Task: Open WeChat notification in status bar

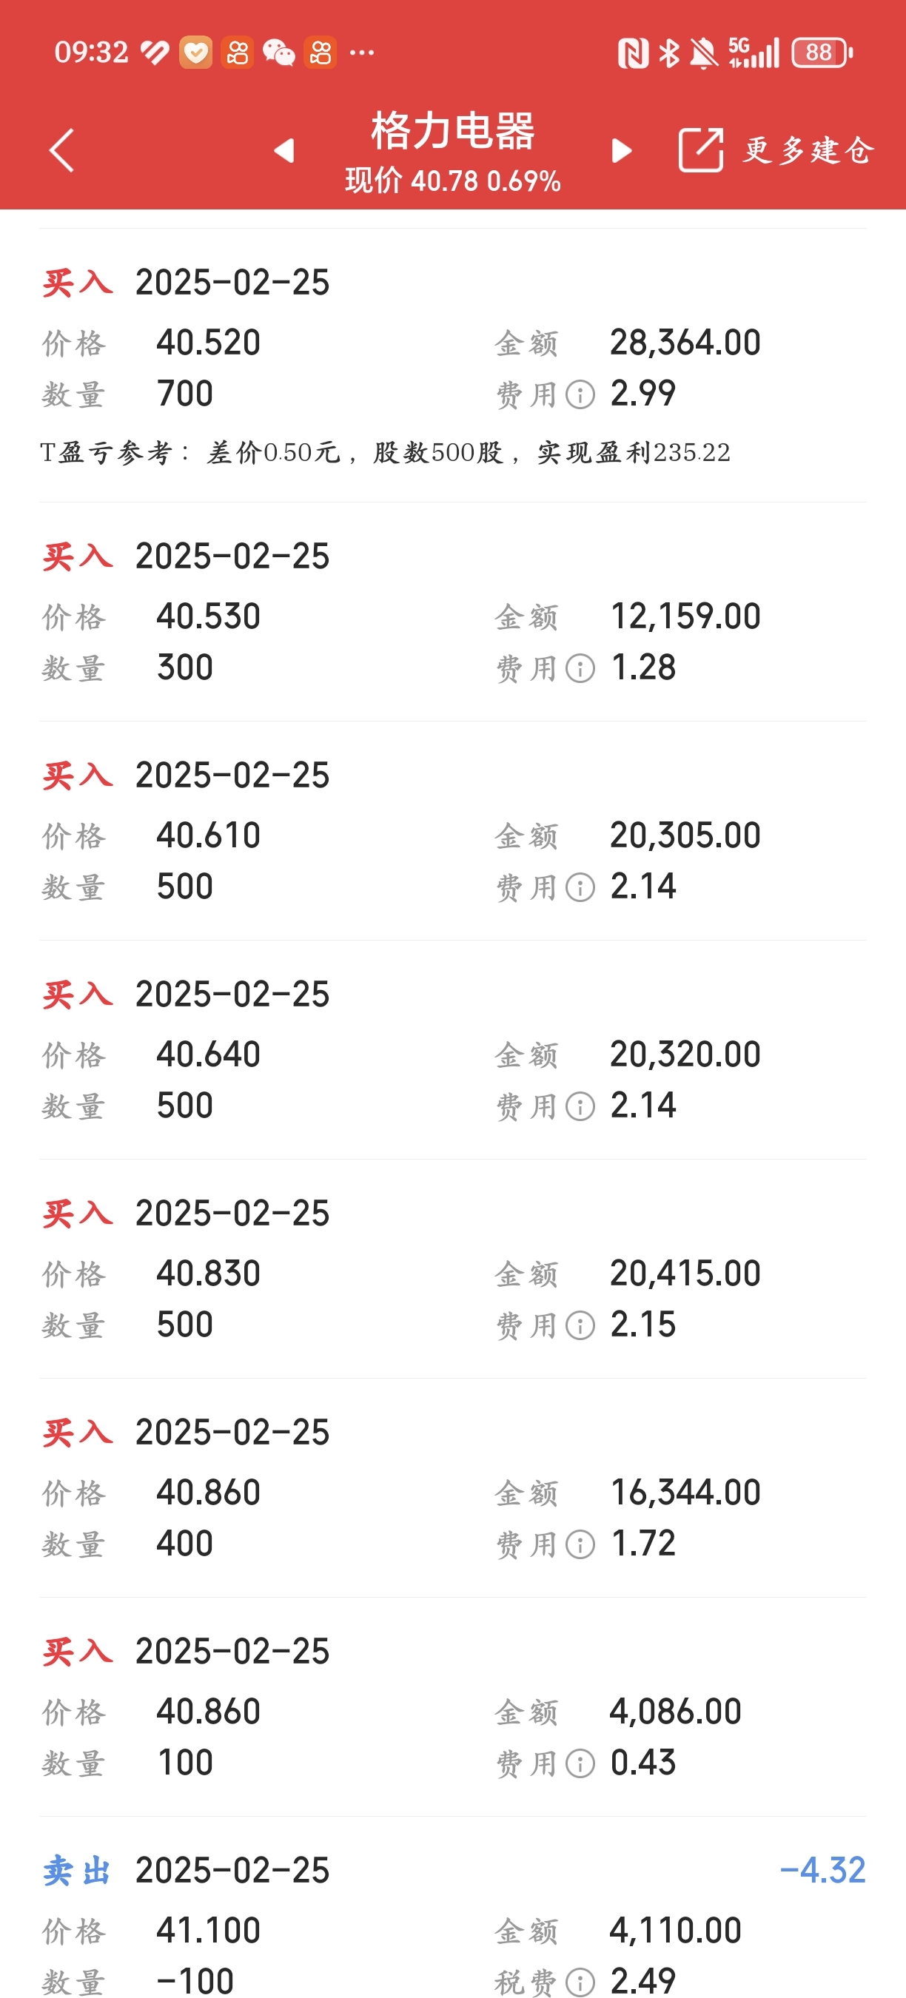Action: pyautogui.click(x=278, y=53)
